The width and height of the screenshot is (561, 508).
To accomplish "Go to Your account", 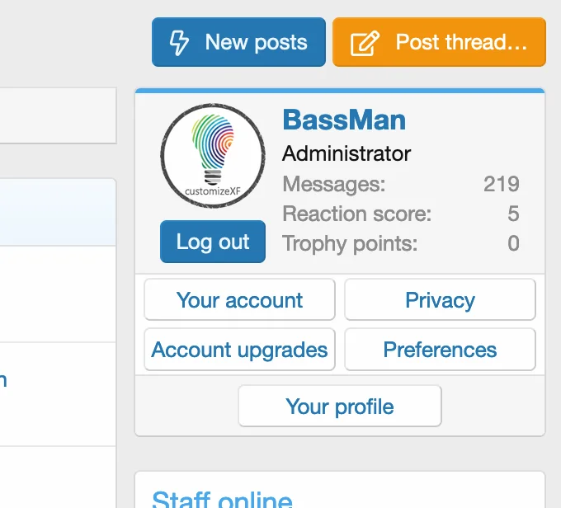I will (x=239, y=300).
